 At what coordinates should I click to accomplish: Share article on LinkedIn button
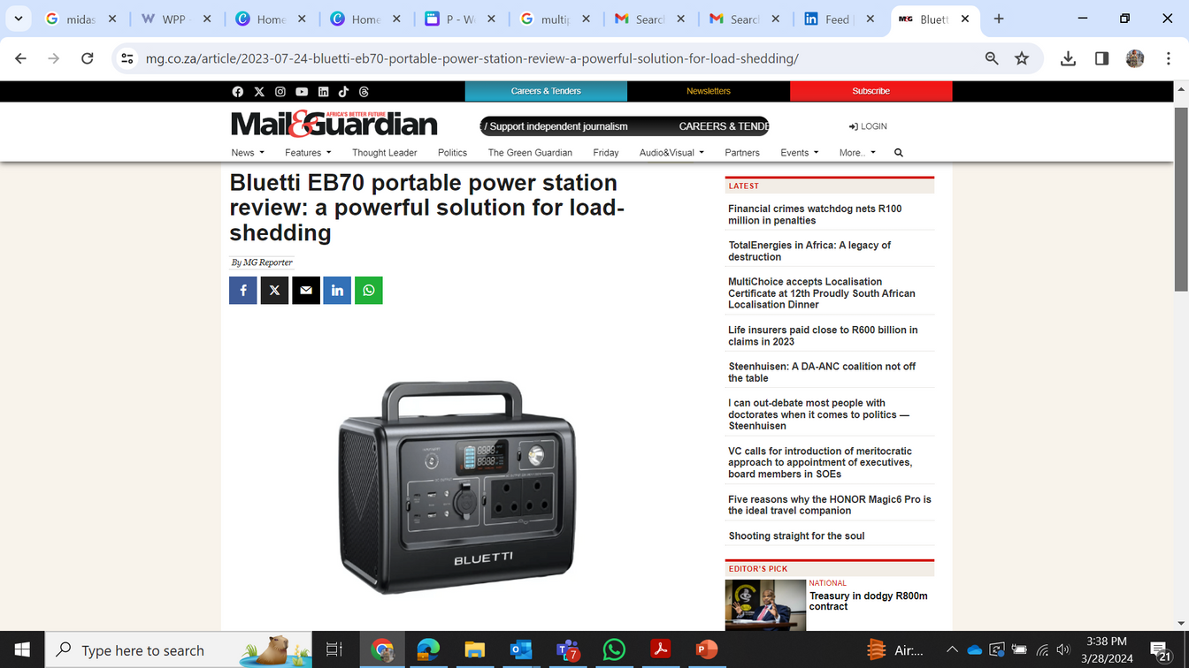click(x=337, y=290)
